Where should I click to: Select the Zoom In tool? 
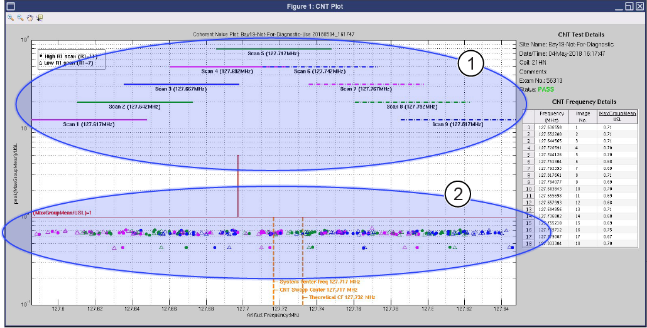11,18
